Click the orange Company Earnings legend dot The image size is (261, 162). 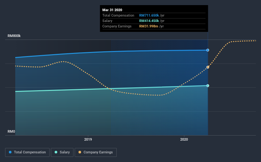80,152
